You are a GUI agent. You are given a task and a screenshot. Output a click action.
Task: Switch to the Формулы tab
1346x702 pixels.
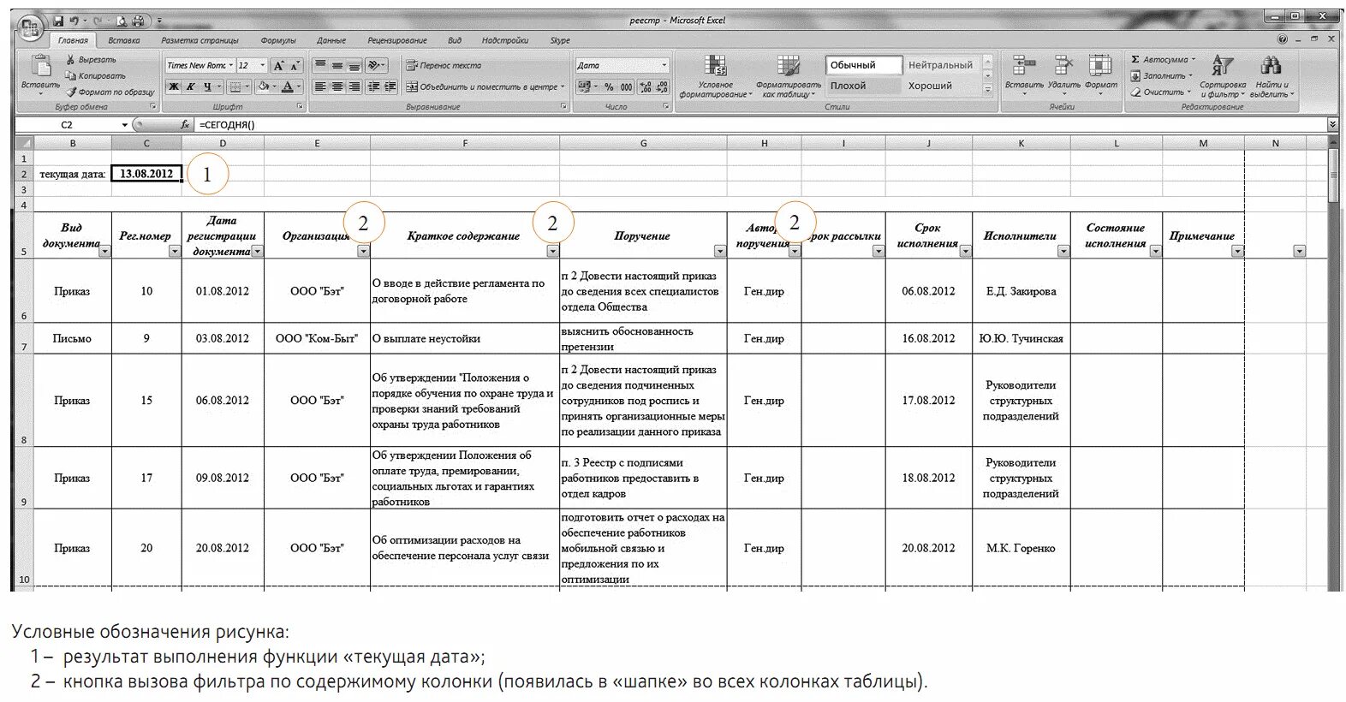[278, 40]
